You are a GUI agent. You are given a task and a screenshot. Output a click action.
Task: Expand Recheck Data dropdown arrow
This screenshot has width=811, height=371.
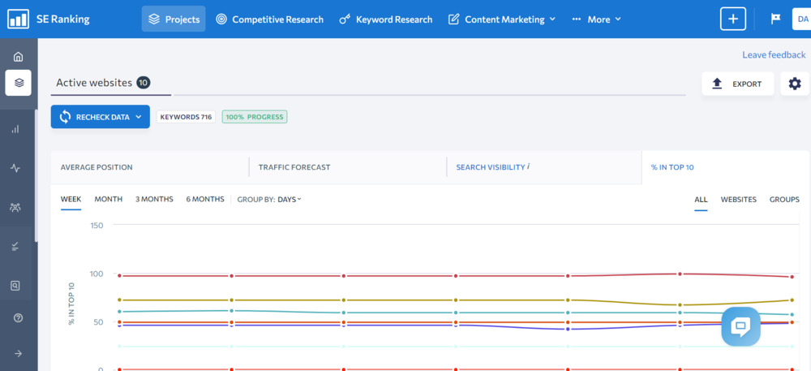point(139,117)
